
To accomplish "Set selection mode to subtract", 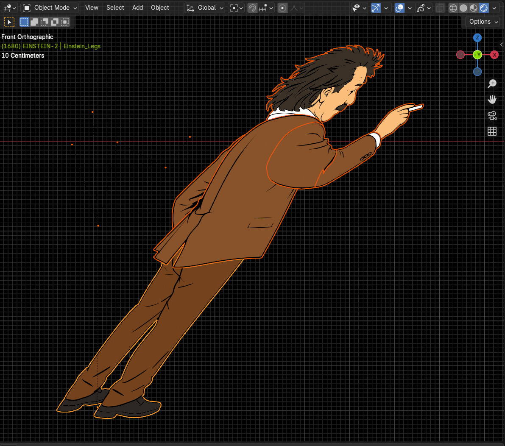I will (x=45, y=22).
